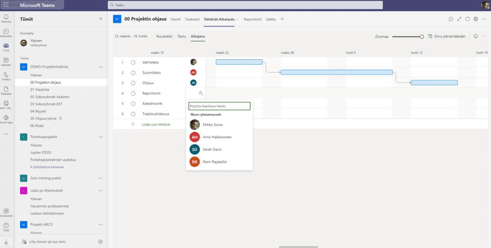
Task: Open the Activity bell in the sidebar
Action: click(6, 17)
